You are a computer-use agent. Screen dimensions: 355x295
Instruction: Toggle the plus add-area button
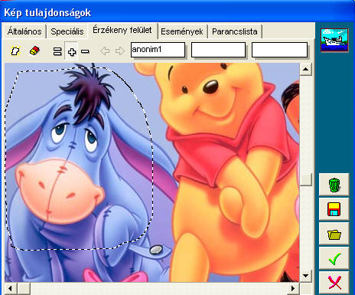point(72,51)
